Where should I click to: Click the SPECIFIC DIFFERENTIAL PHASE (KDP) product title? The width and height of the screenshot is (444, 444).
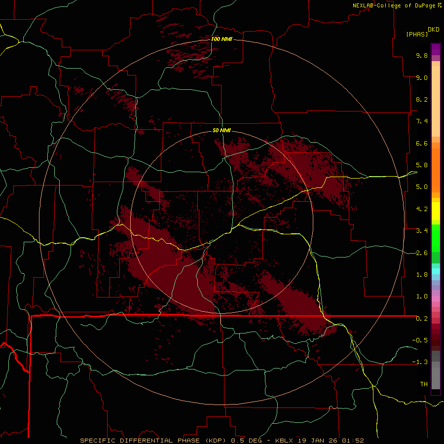[x=154, y=441]
